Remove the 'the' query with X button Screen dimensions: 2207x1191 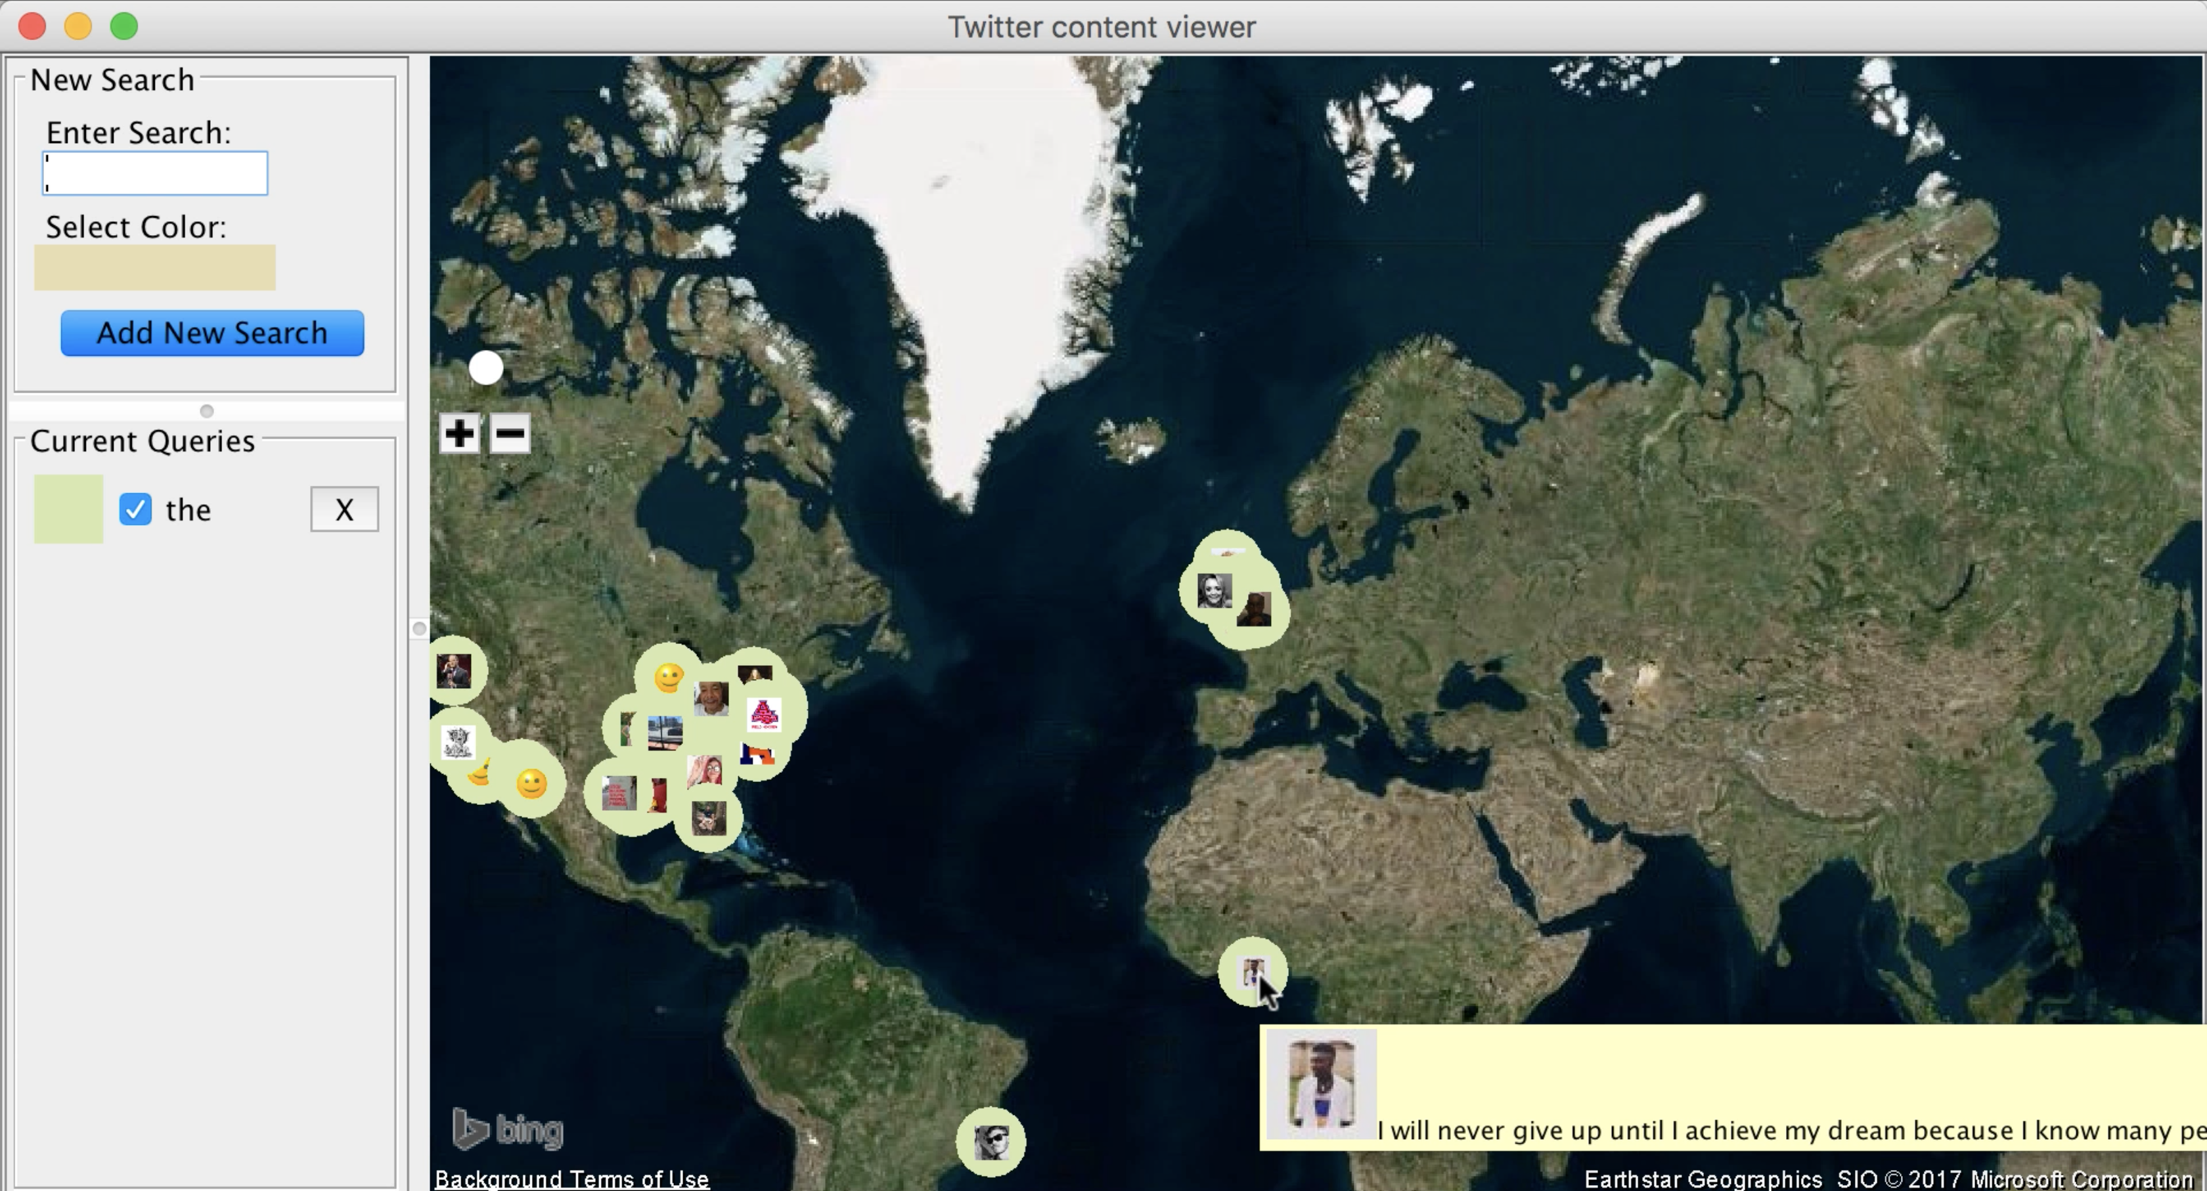point(344,509)
